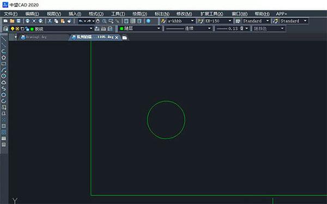Select the Polyline tool
This screenshot has width=327, height=204.
[x=4, y=51]
